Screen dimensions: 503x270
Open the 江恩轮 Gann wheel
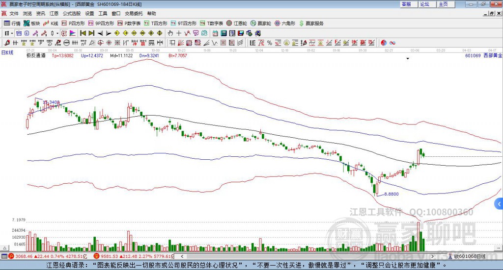point(237,24)
